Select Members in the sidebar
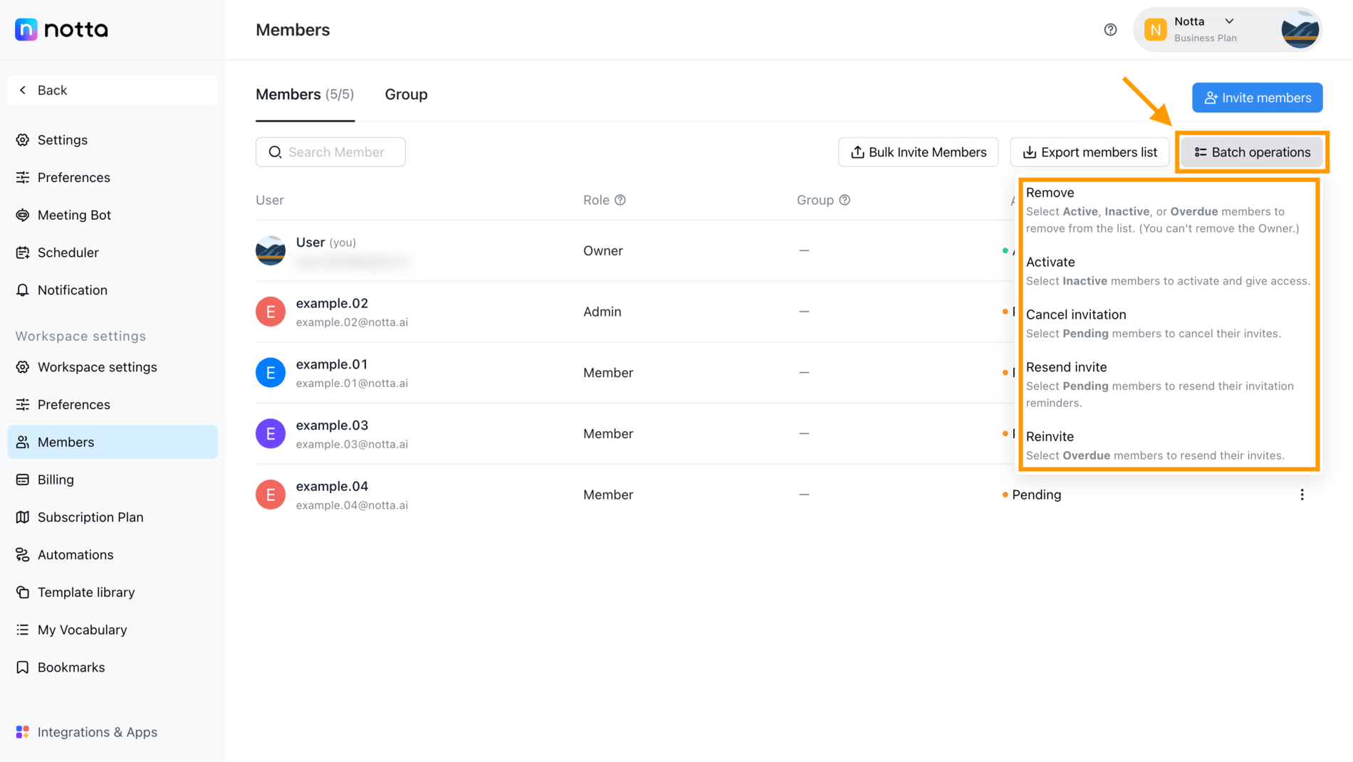This screenshot has width=1353, height=762. pyautogui.click(x=113, y=442)
